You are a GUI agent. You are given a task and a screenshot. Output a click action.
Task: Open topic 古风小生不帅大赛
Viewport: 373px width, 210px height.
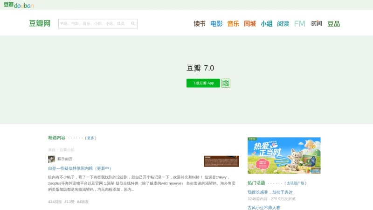pyautogui.click(x=264, y=208)
